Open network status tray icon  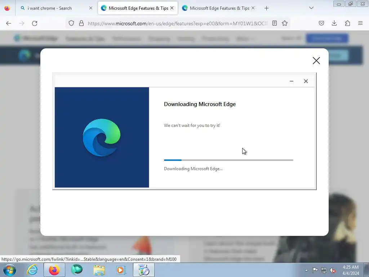[324, 270]
